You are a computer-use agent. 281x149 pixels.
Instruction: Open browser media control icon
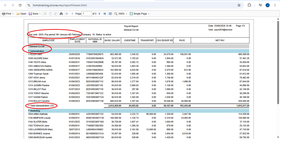[x=260, y=5]
